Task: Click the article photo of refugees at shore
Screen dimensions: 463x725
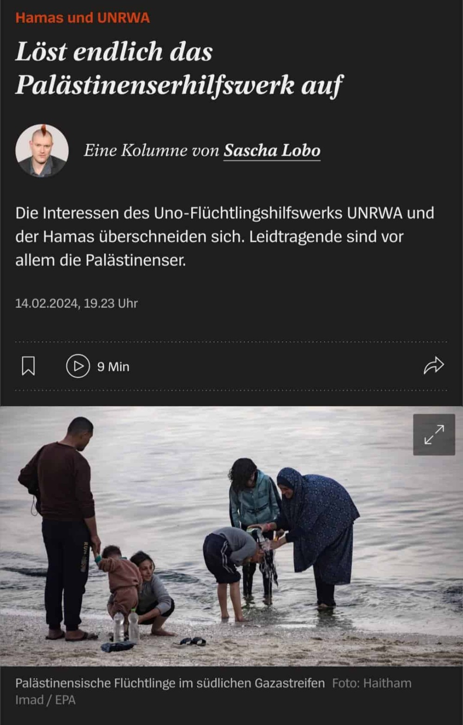Action: (x=231, y=536)
